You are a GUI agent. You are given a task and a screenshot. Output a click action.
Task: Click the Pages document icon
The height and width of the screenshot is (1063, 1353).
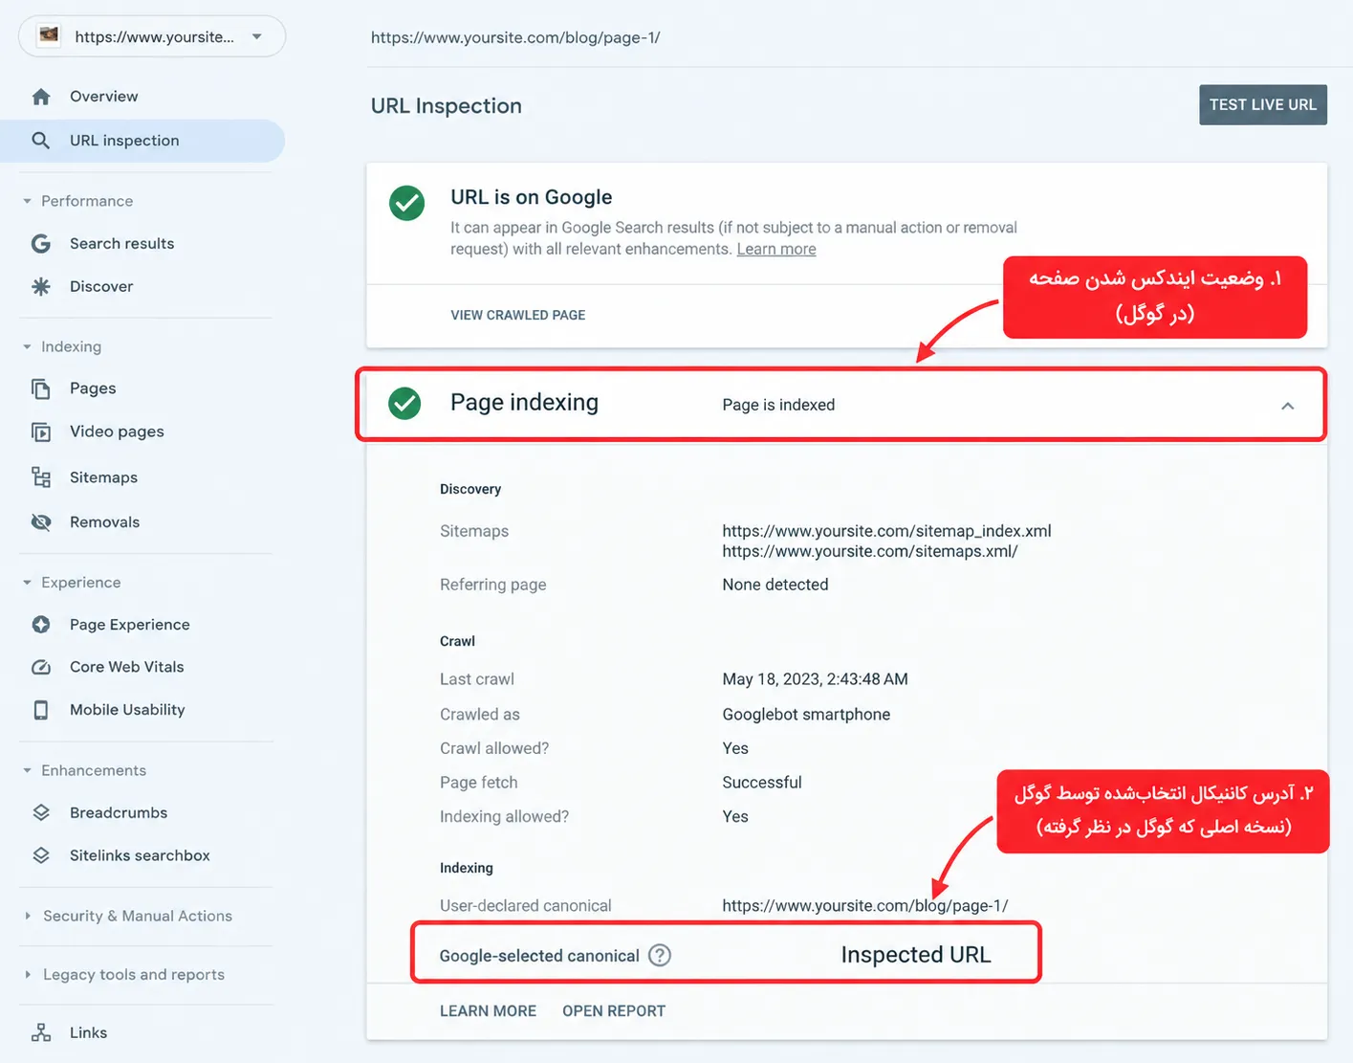point(41,388)
